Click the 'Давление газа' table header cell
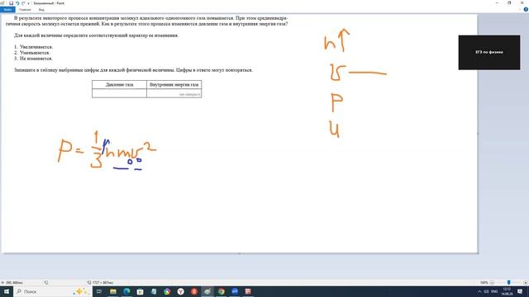 pos(119,84)
